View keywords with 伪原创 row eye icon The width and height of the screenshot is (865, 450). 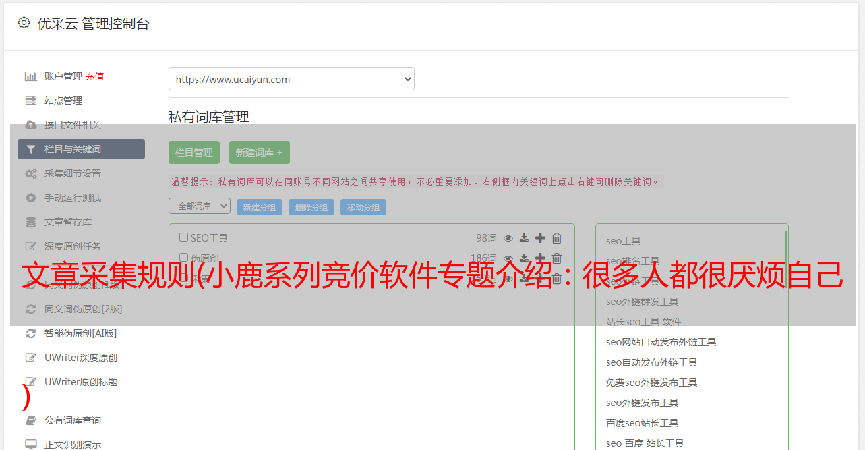tap(508, 258)
